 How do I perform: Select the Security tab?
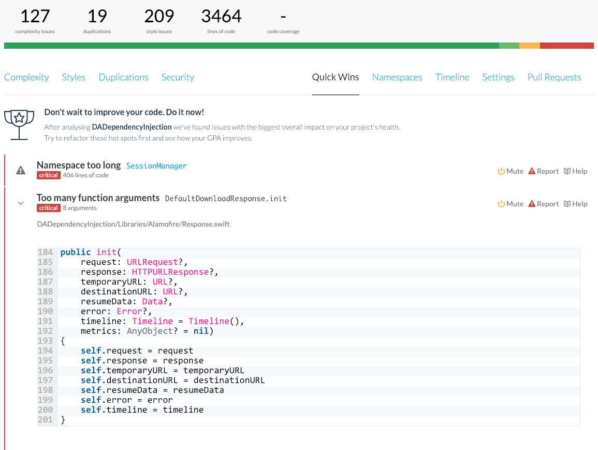pos(178,77)
